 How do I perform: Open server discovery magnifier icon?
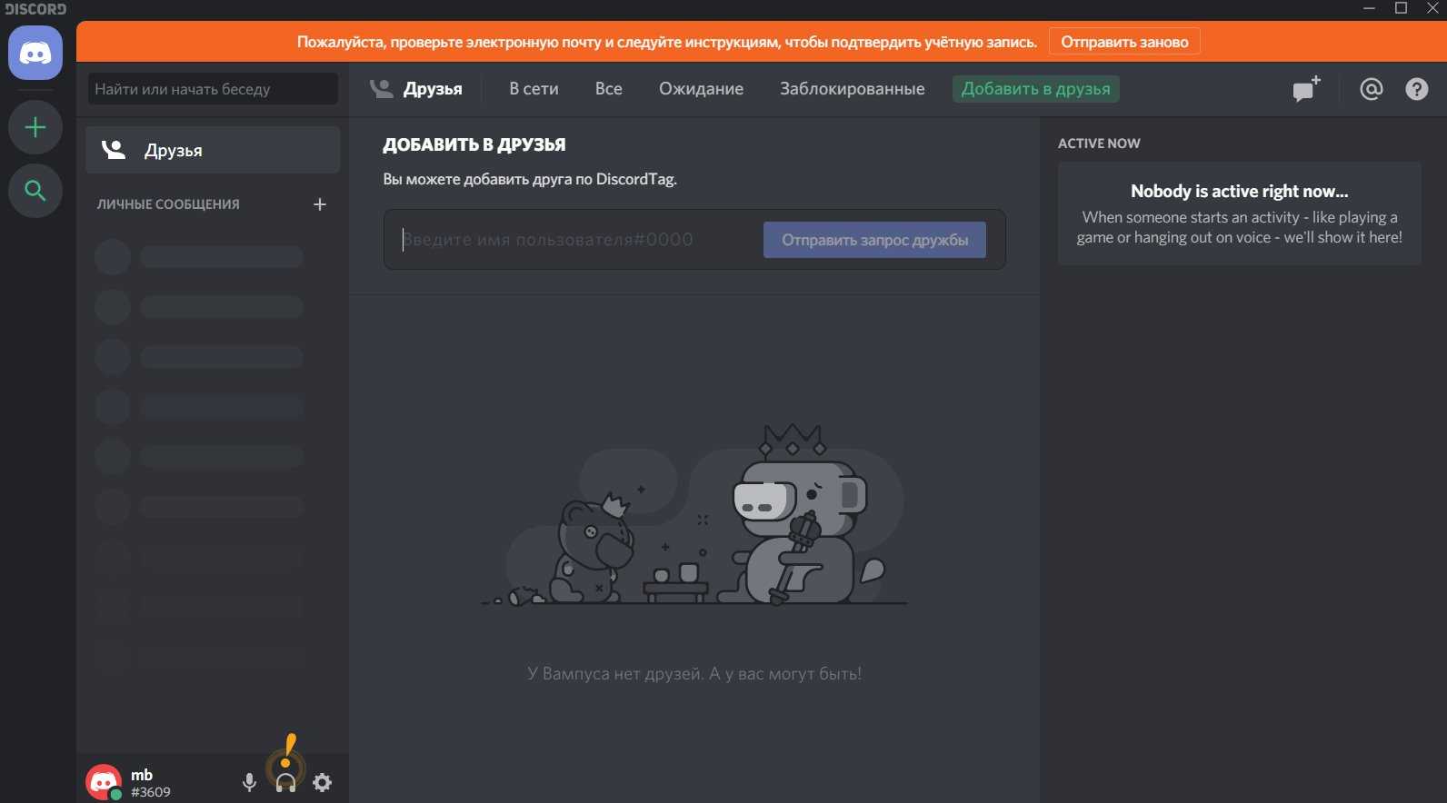tap(35, 191)
